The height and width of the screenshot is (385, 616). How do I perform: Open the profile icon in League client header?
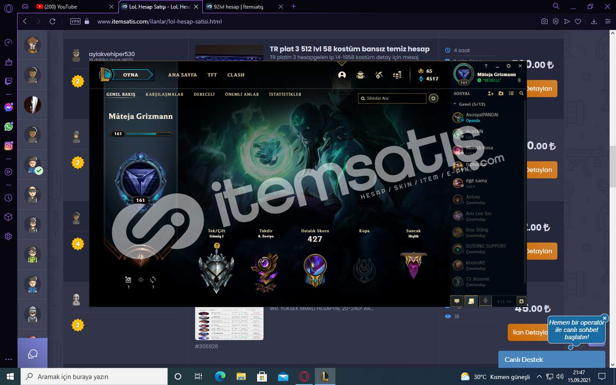point(342,75)
